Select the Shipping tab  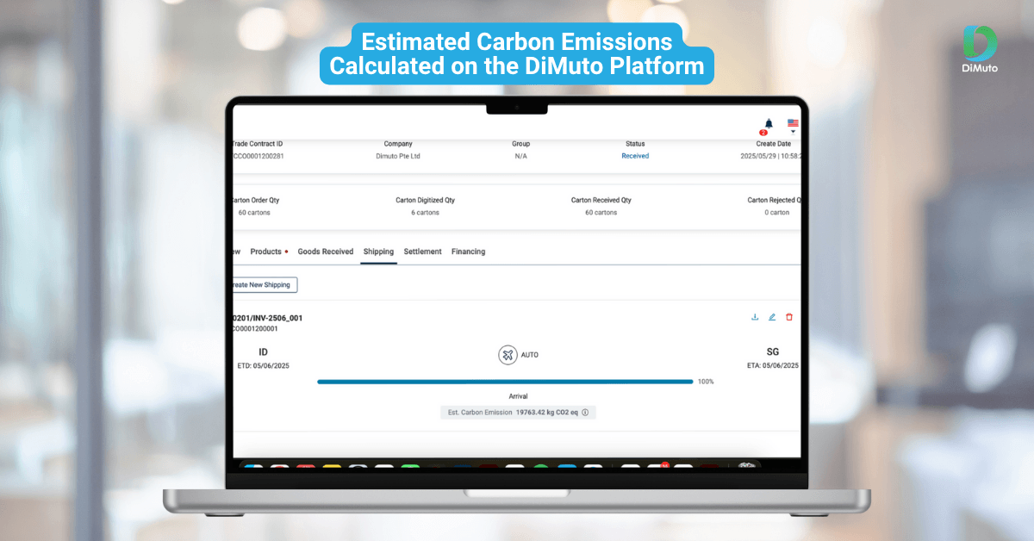point(378,252)
